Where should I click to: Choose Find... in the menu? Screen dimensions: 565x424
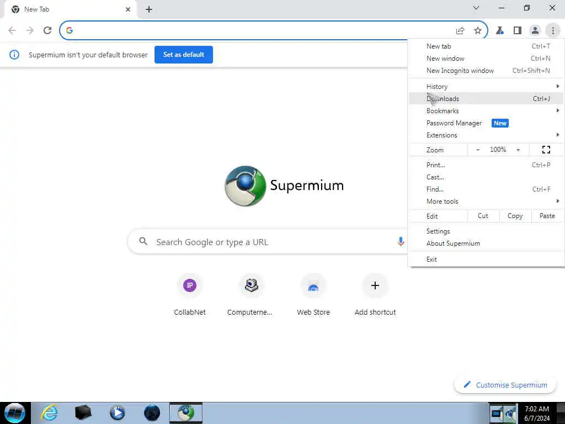(486, 189)
